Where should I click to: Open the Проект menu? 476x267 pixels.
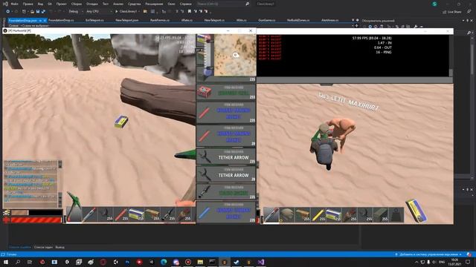[61, 4]
